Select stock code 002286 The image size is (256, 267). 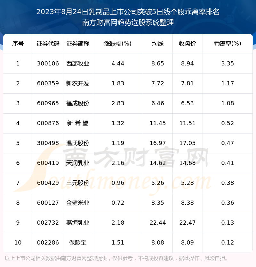pyautogui.click(x=48, y=243)
